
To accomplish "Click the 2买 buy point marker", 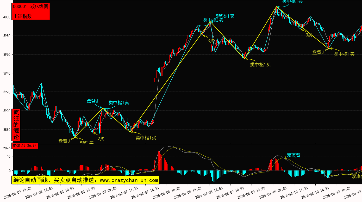I will 101,139.
